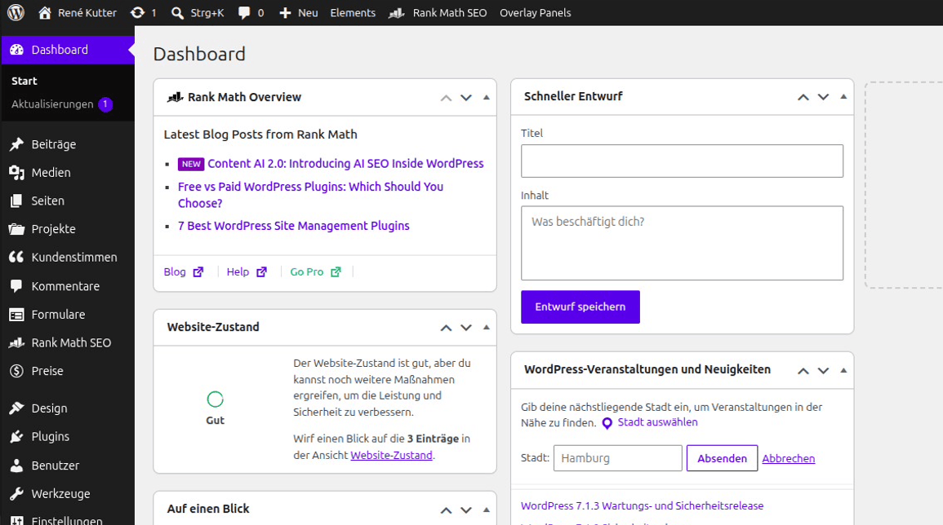Move Website-Zustand widget up
This screenshot has width=943, height=525.
pyautogui.click(x=446, y=328)
